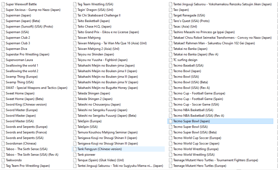Screen dimensions: 278x170
Task: Select Taro's Quest (USA) (Proto)
Action: (x=191, y=21)
